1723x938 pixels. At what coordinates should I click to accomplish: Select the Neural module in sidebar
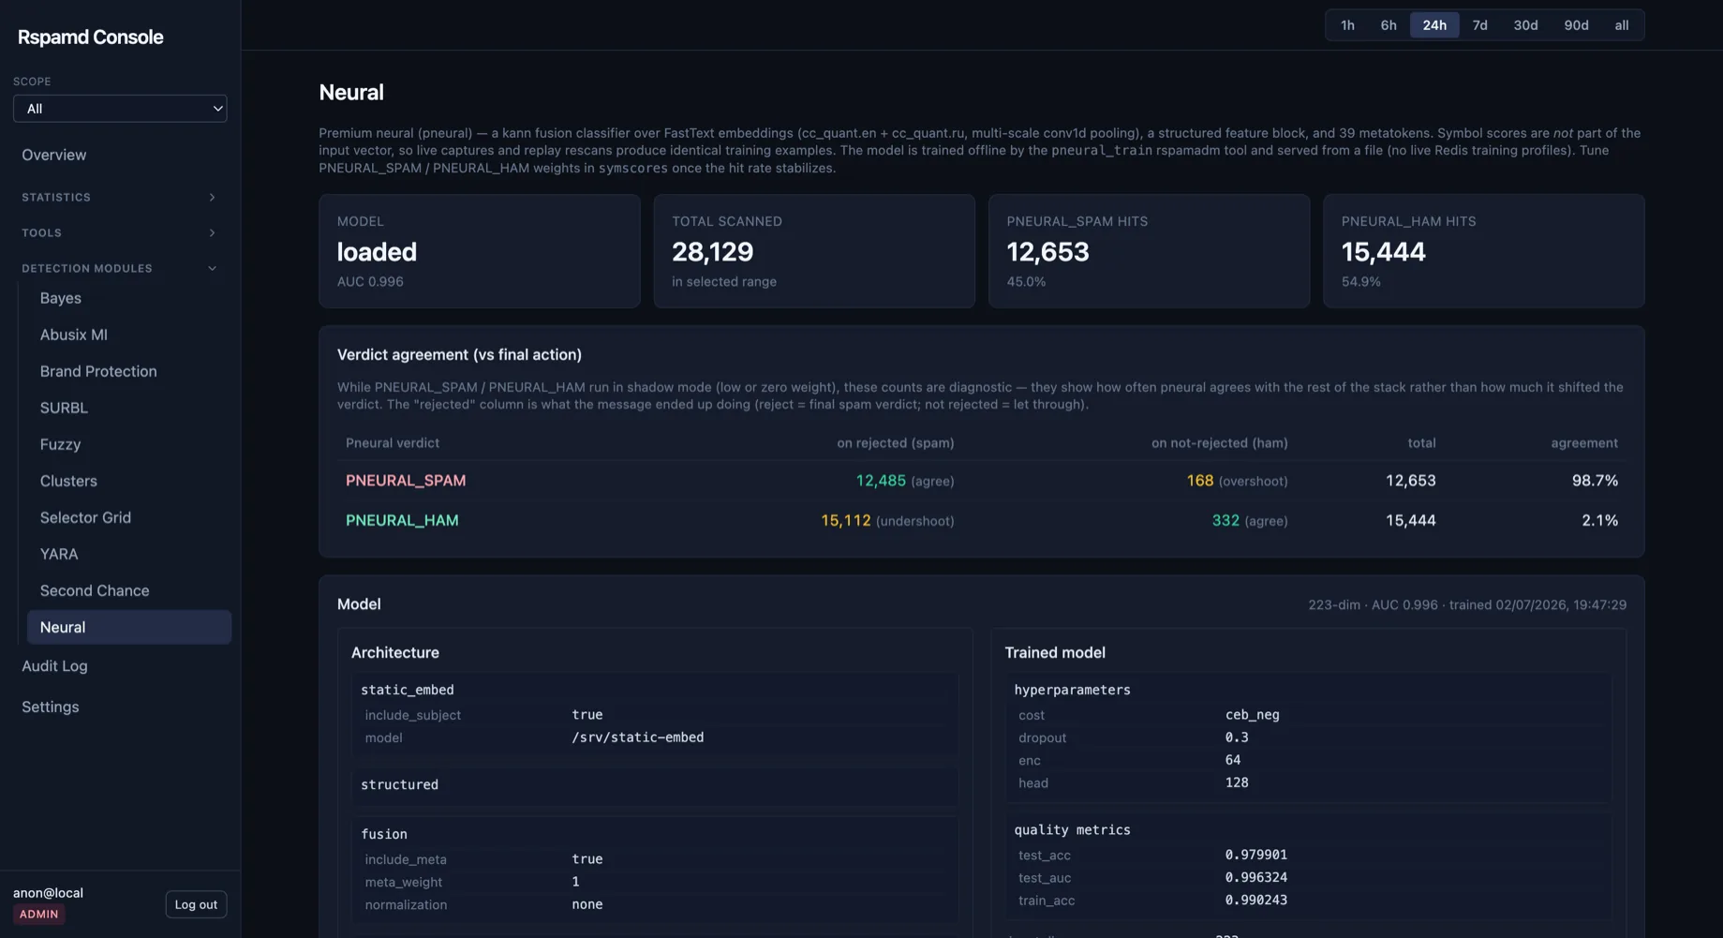tap(129, 627)
